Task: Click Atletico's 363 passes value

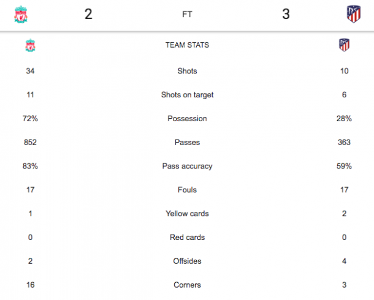Action: 344,143
